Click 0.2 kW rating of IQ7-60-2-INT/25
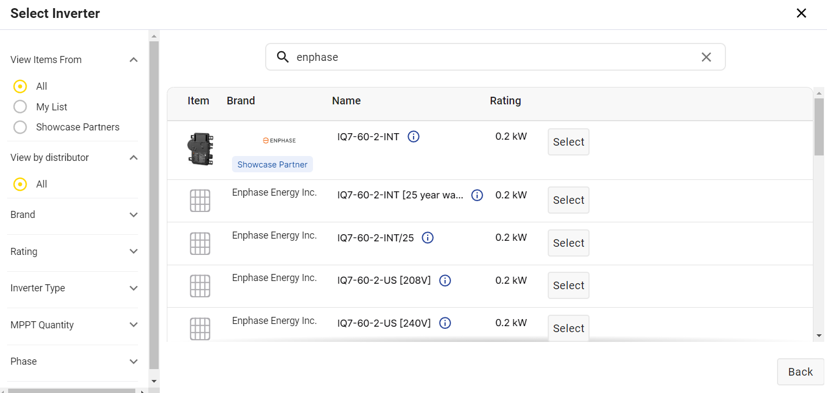Image resolution: width=827 pixels, height=393 pixels. coord(511,238)
